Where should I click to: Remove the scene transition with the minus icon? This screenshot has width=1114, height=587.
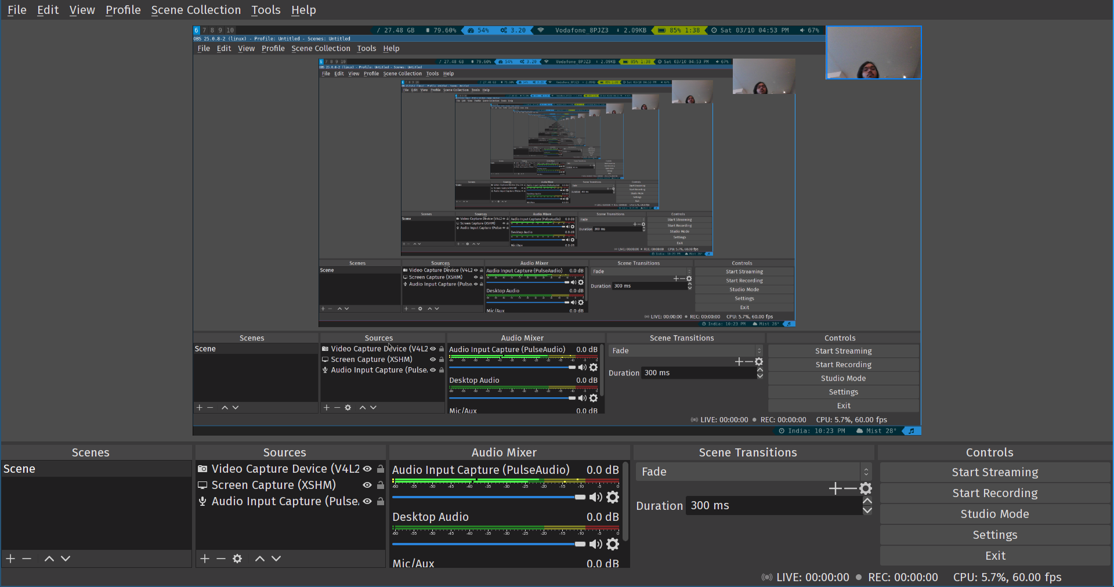pos(851,488)
